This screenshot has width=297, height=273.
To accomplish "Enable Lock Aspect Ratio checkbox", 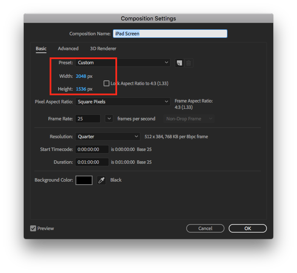I will 106,83.
